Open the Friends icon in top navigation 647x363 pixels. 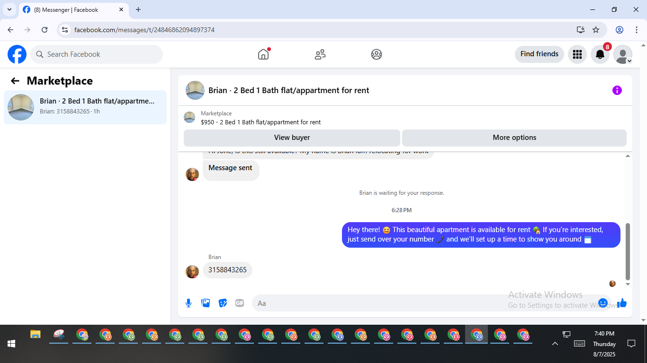320,54
